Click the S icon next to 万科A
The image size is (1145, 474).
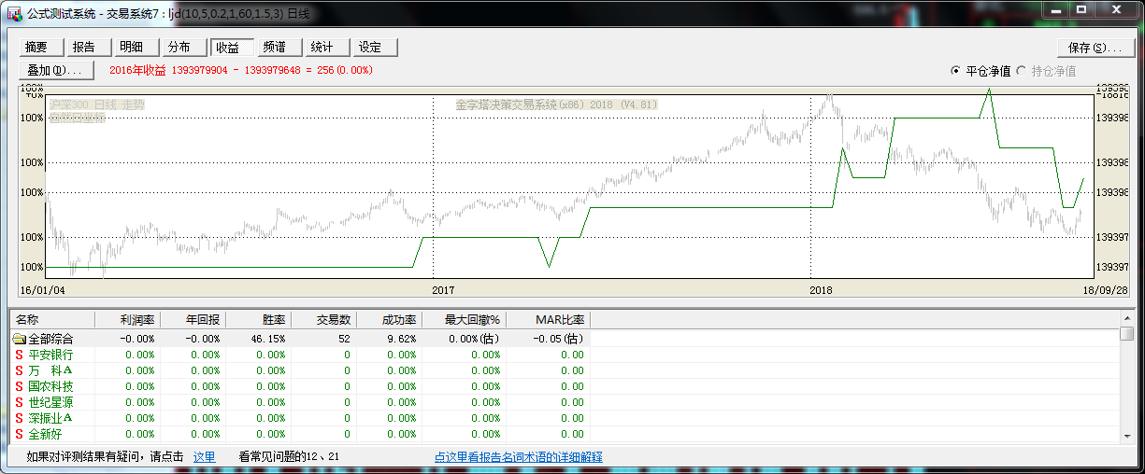click(x=19, y=370)
